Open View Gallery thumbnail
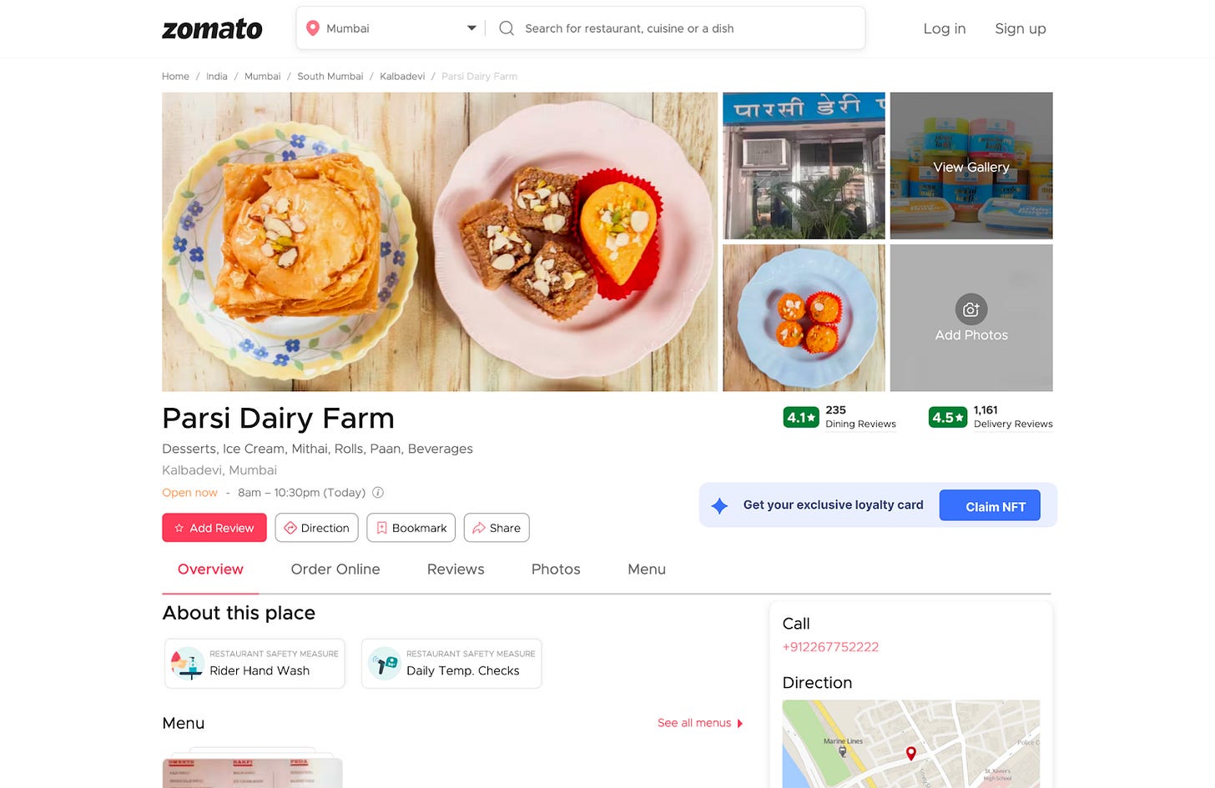Image resolution: width=1215 pixels, height=788 pixels. [x=971, y=166]
